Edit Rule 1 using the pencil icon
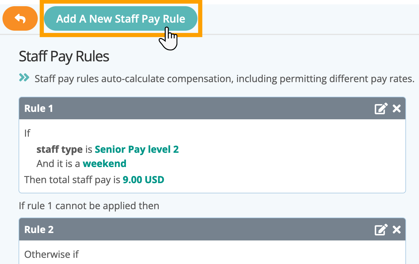This screenshot has height=264, width=419. coord(381,108)
